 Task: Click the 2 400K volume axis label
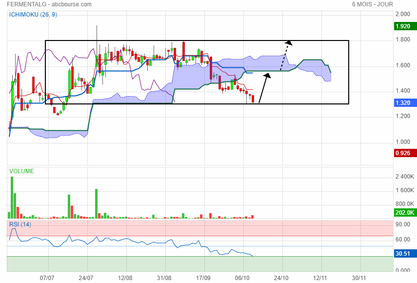tap(405, 177)
